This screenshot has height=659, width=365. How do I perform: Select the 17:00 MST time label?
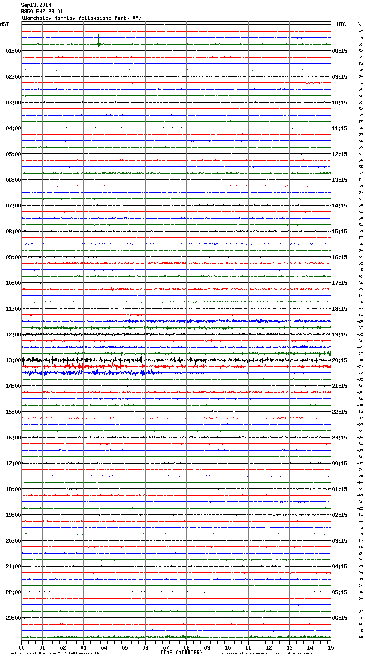point(13,464)
